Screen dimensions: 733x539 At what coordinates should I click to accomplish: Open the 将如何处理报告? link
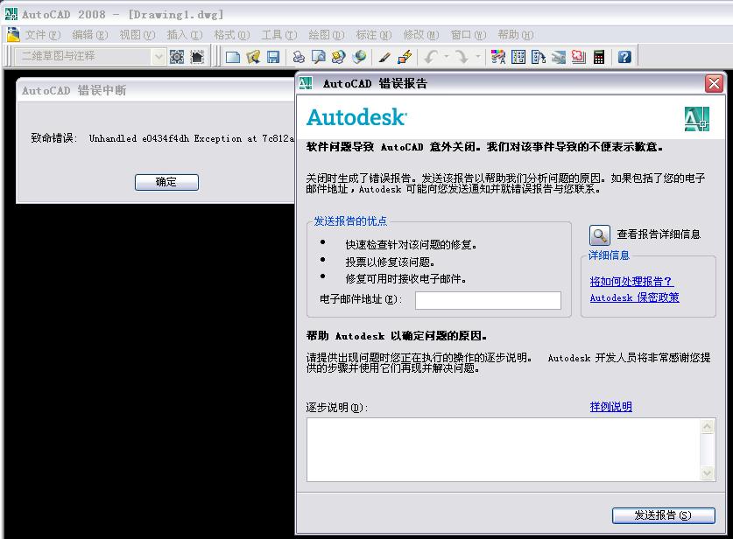631,281
